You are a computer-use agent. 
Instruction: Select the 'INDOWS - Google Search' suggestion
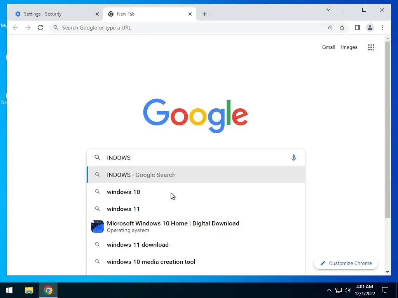point(196,175)
